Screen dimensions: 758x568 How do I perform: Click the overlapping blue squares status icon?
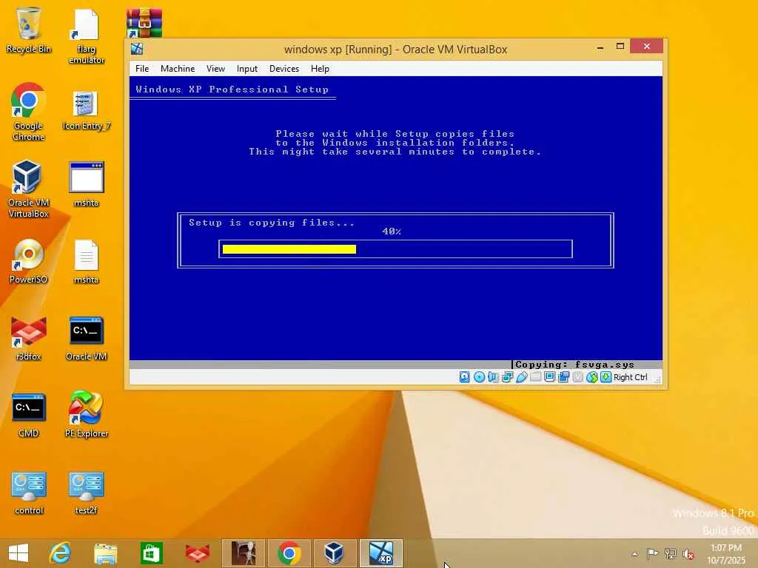563,377
